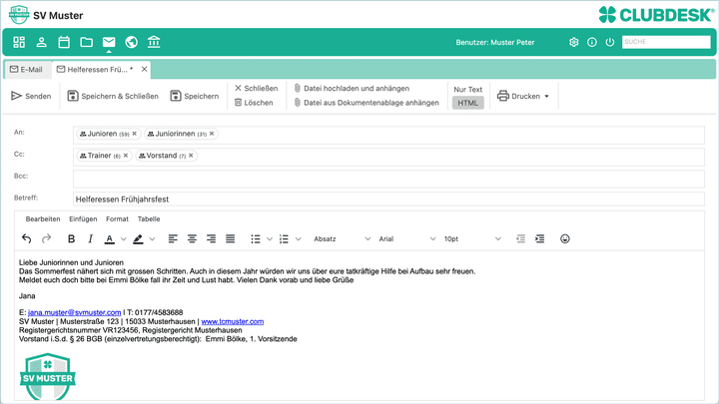
Task: Select the HTML mode toggle
Action: [x=467, y=103]
